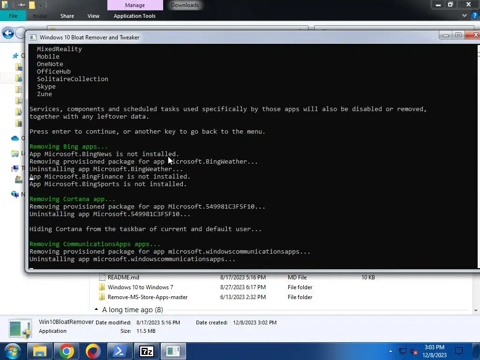Switch to the View ribbon tab

click(93, 16)
